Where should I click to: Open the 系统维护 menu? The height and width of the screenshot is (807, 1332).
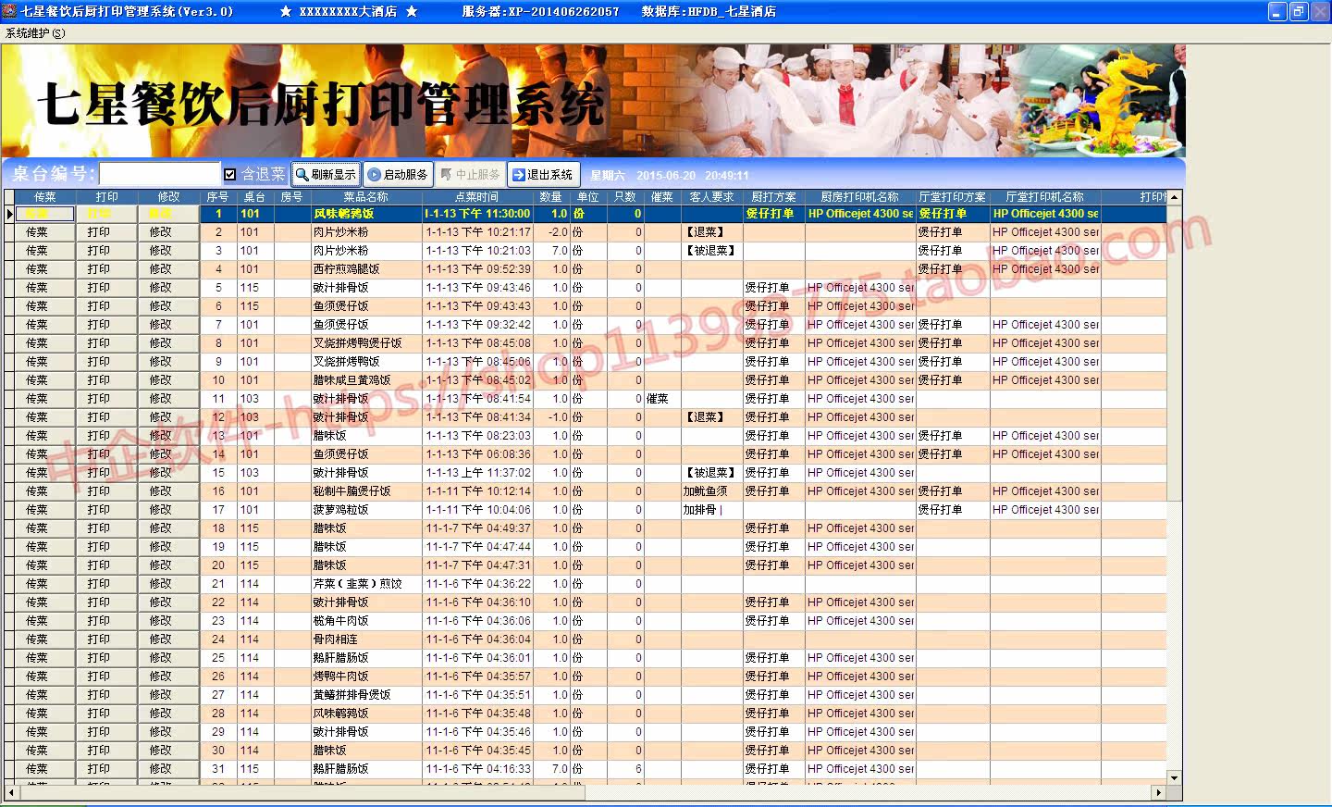pyautogui.click(x=35, y=33)
